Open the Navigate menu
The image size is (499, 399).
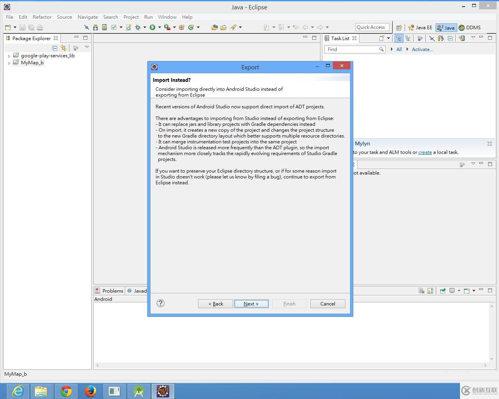[x=88, y=17]
